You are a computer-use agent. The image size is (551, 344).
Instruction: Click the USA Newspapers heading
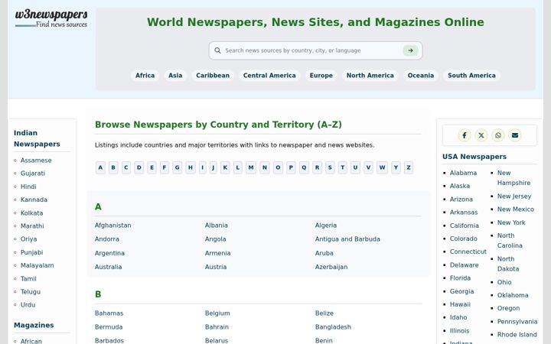pyautogui.click(x=474, y=157)
